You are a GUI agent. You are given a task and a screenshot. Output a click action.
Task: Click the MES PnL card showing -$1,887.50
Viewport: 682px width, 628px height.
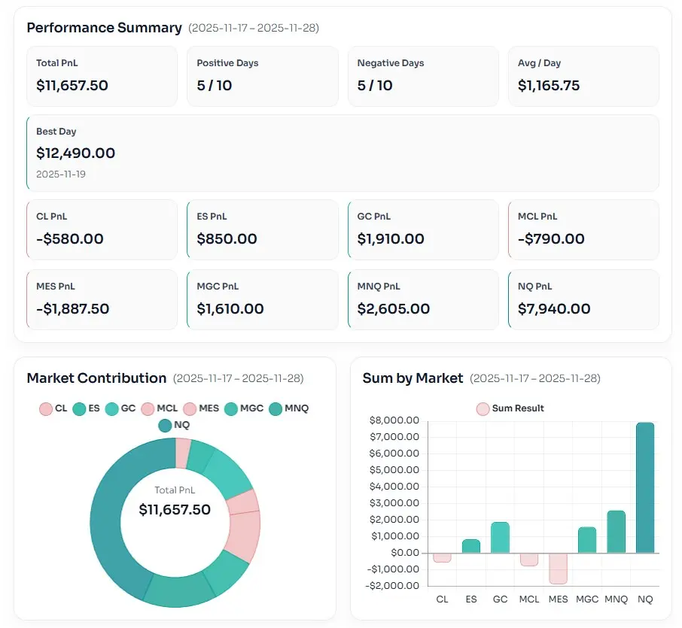coord(102,299)
